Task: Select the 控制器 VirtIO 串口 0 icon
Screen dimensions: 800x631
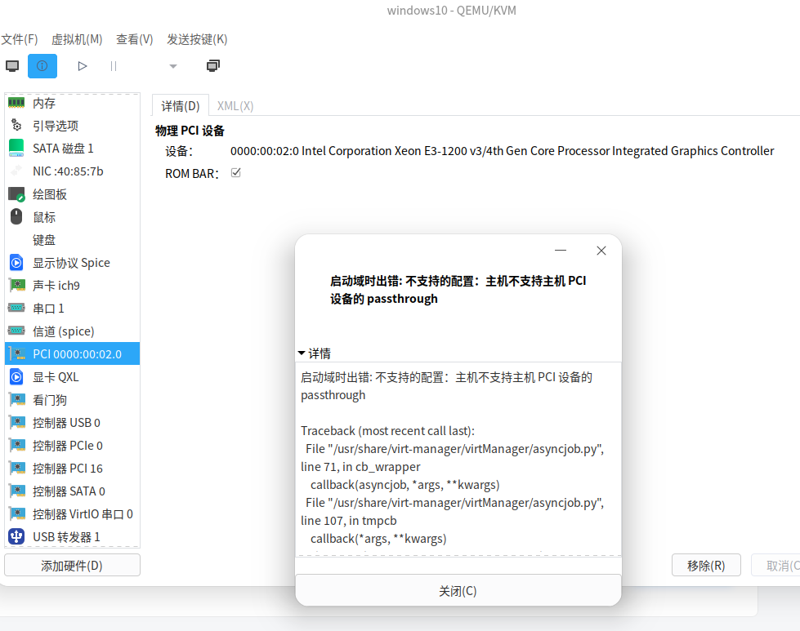Action: [17, 513]
